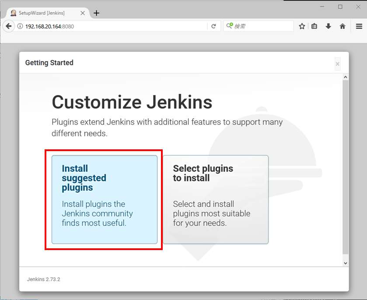Click the Jenkins favicon on the tab
367x300 pixels.
click(x=14, y=13)
